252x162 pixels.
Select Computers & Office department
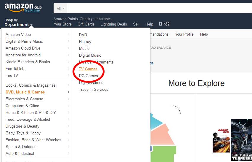click(22, 106)
